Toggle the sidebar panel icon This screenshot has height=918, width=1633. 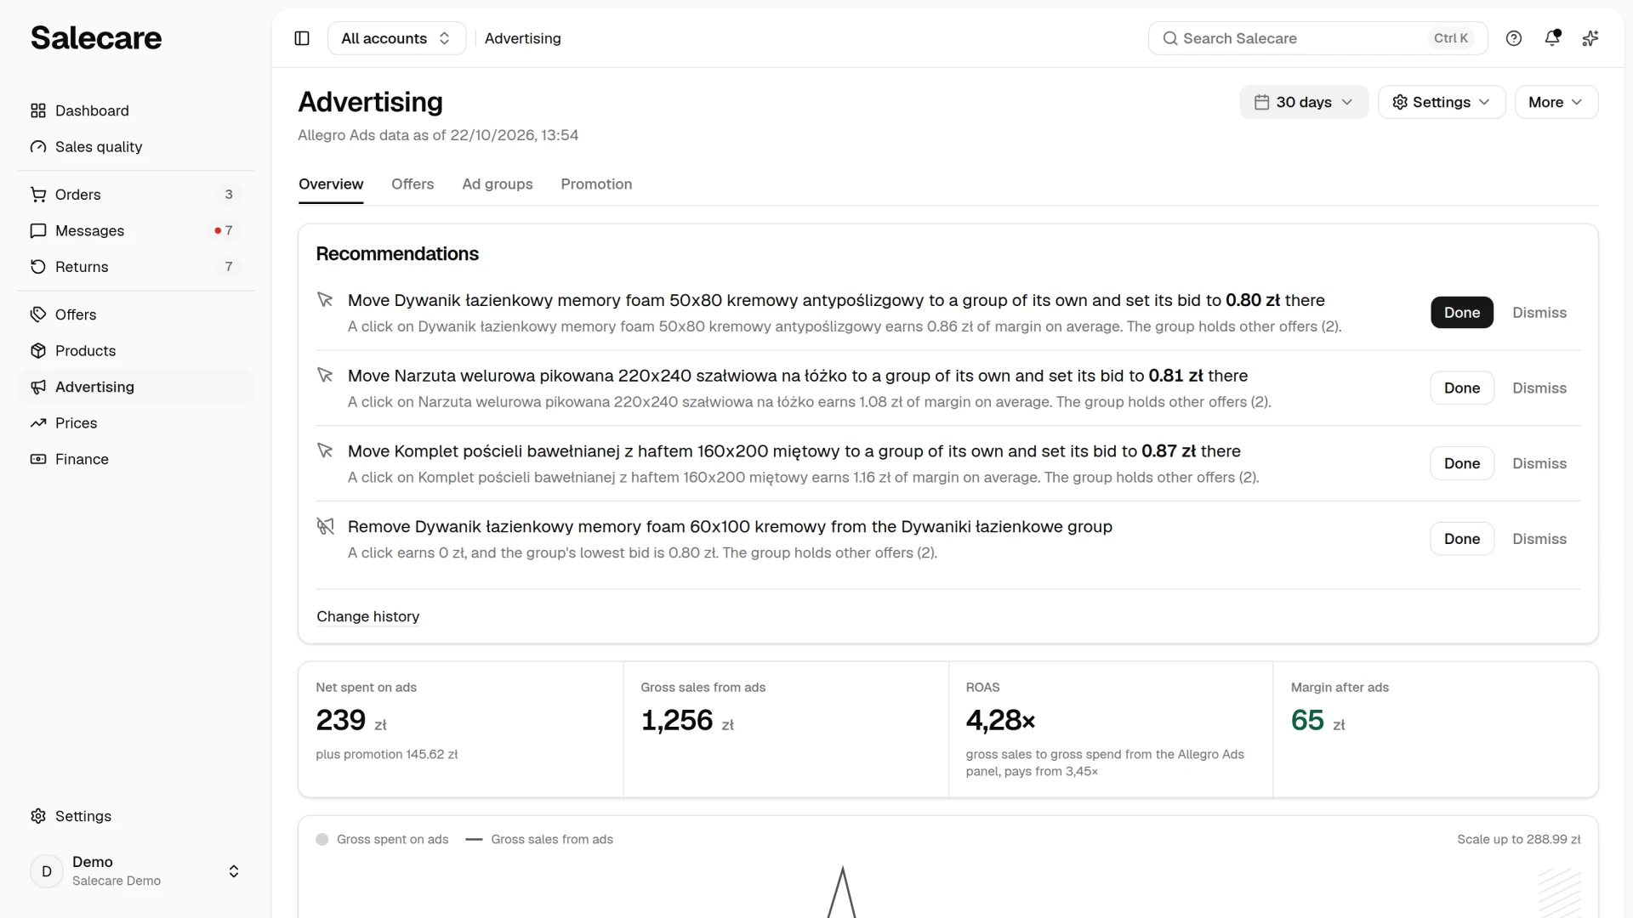tap(302, 38)
